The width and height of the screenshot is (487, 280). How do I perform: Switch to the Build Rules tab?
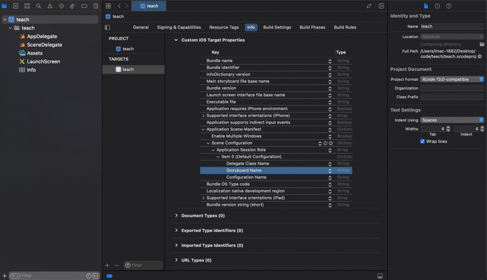click(x=345, y=27)
